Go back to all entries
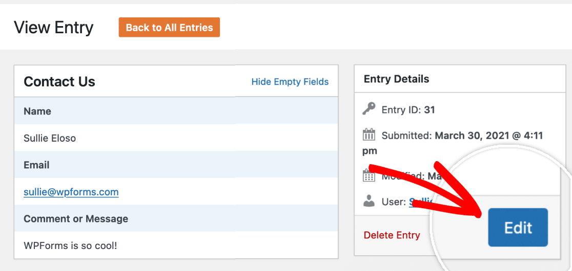The height and width of the screenshot is (271, 572). point(169,27)
